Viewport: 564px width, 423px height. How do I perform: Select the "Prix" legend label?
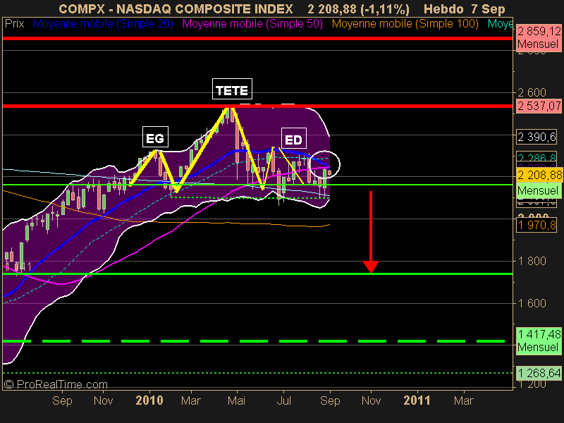coord(14,24)
